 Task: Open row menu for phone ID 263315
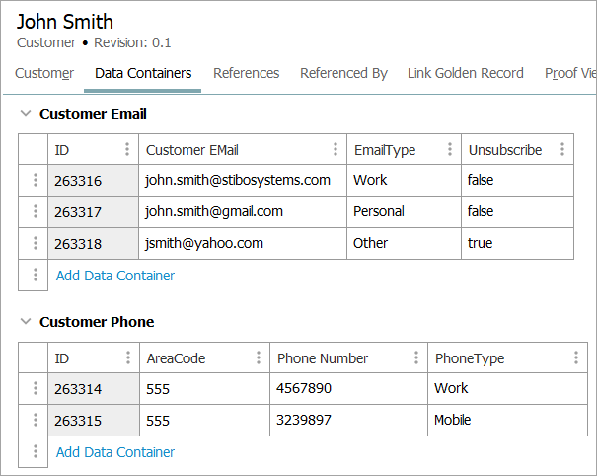pos(35,421)
